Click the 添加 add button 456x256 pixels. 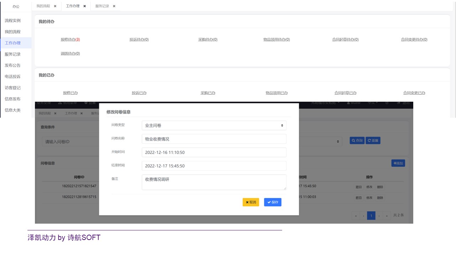[398, 163]
